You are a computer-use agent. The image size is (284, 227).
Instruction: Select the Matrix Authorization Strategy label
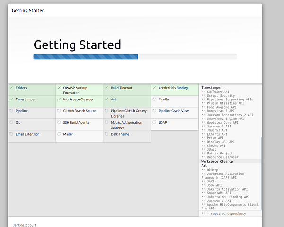point(126,125)
